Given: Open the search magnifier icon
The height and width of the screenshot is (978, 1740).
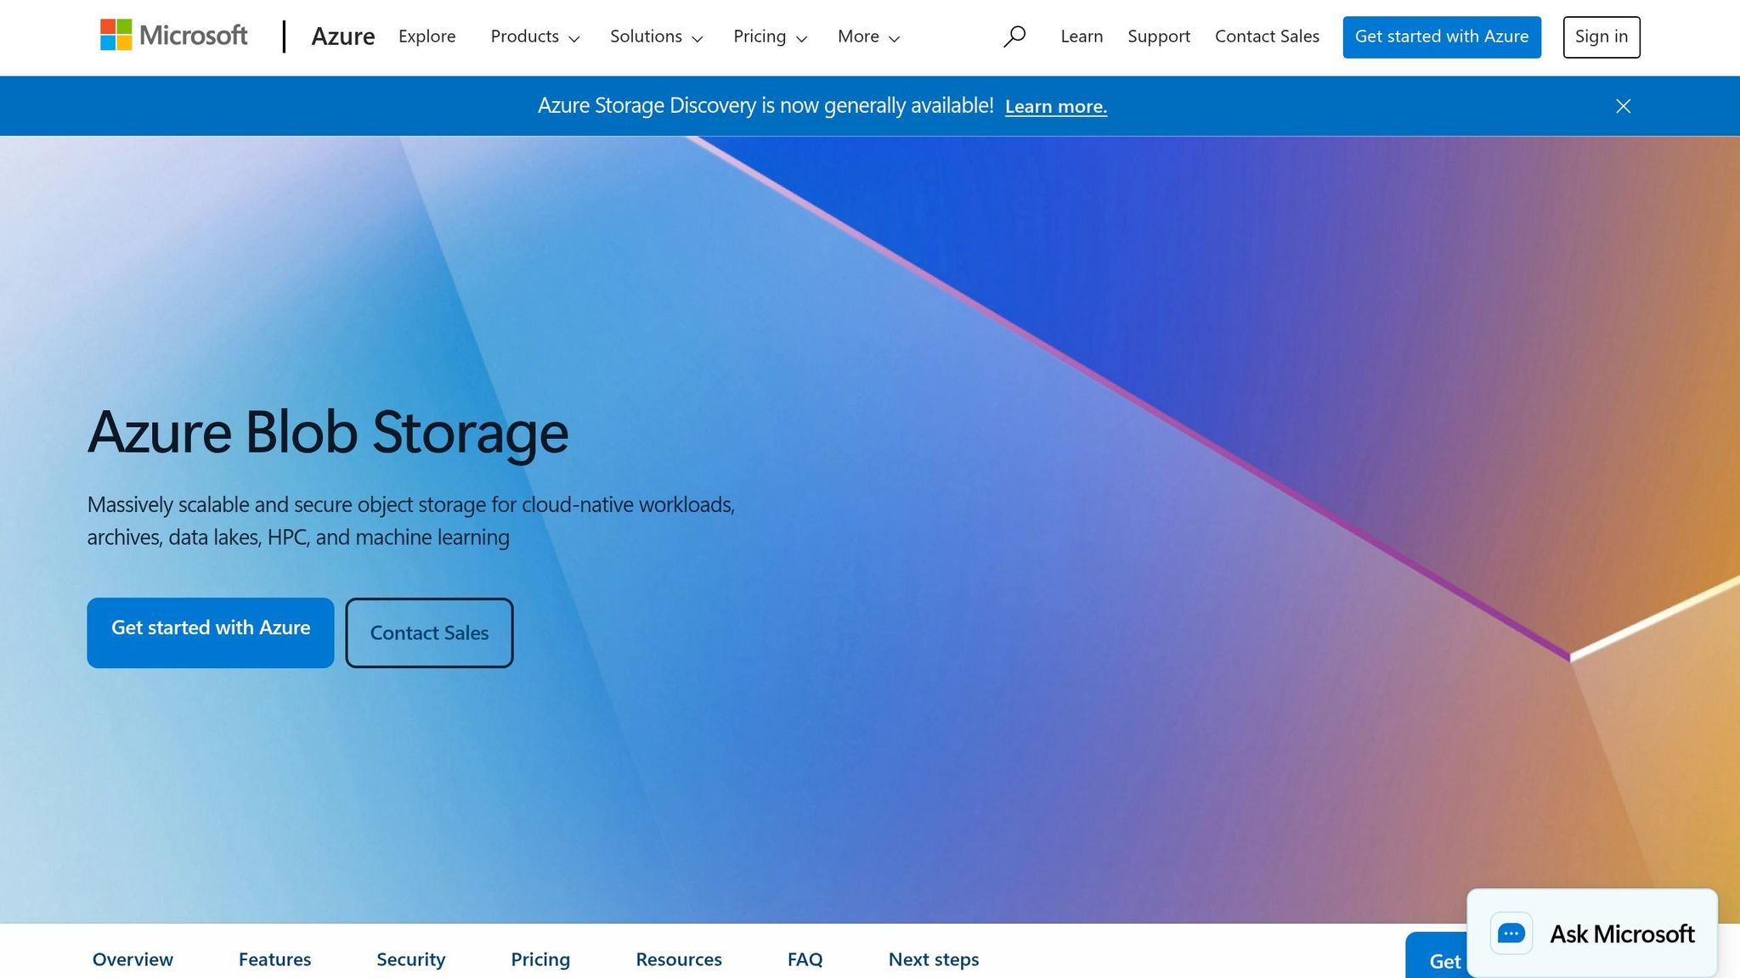Looking at the screenshot, I should pos(1014,37).
